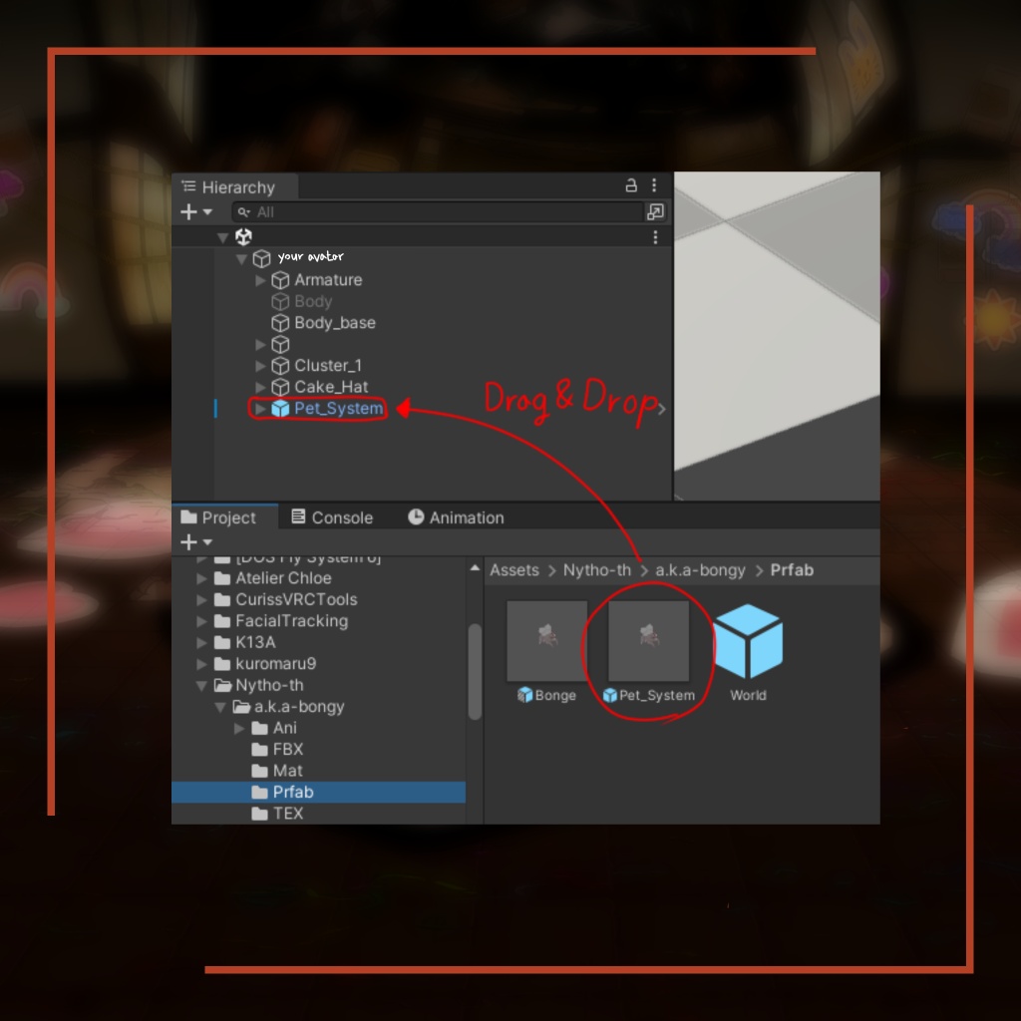Screen dimensions: 1021x1021
Task: Expand the Cluster_1 object
Action: pyautogui.click(x=260, y=366)
